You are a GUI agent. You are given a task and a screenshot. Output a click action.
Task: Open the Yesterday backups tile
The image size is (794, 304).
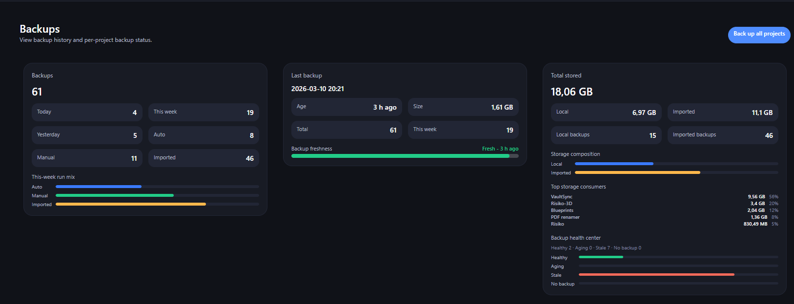[x=87, y=135]
